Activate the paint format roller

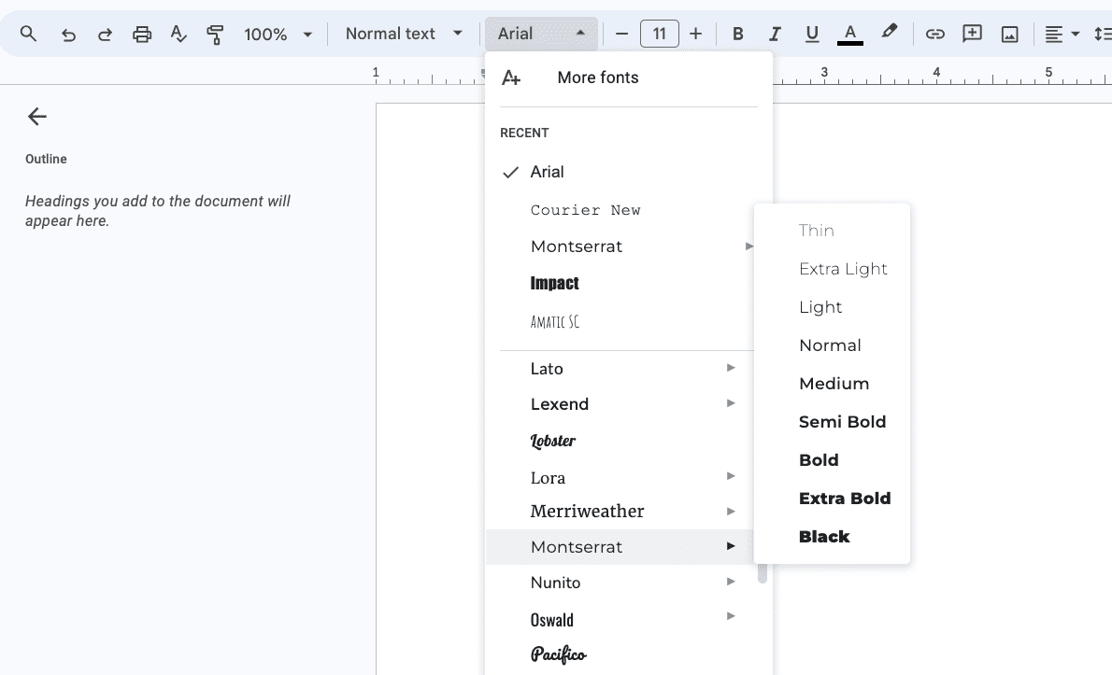point(216,35)
